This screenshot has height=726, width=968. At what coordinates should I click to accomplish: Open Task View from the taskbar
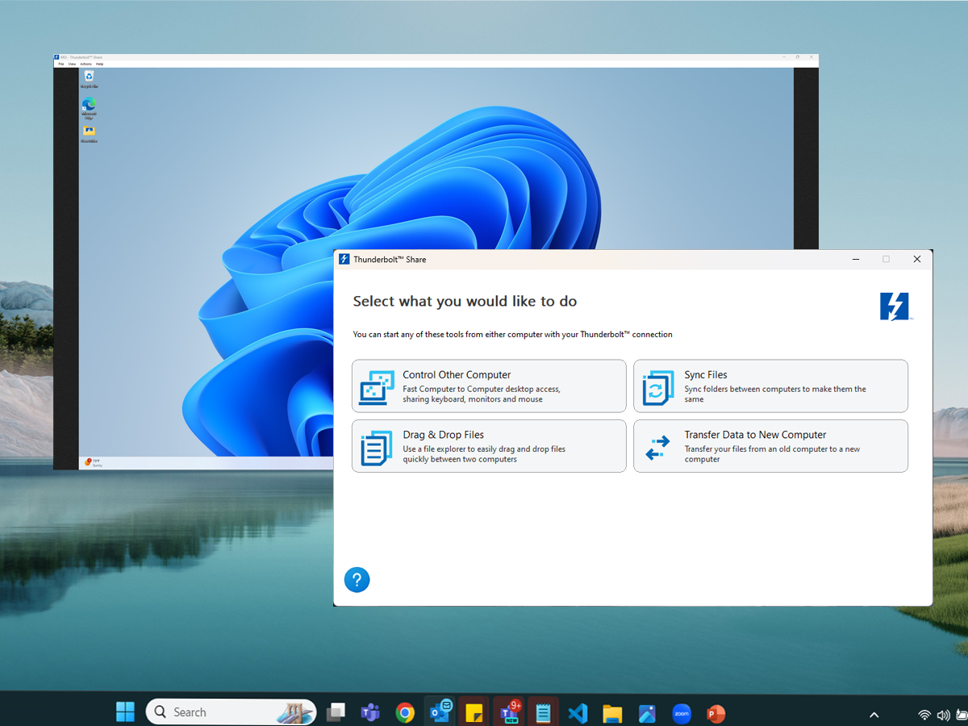(x=336, y=712)
